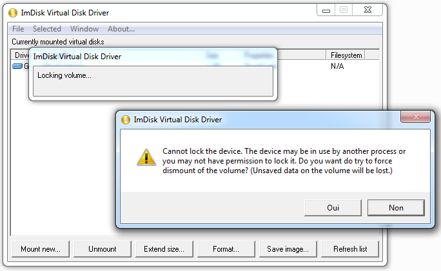Click Oui to force dismount the volume

[x=333, y=208]
